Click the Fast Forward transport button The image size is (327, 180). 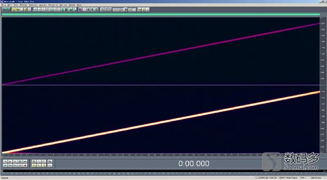pos(15,165)
